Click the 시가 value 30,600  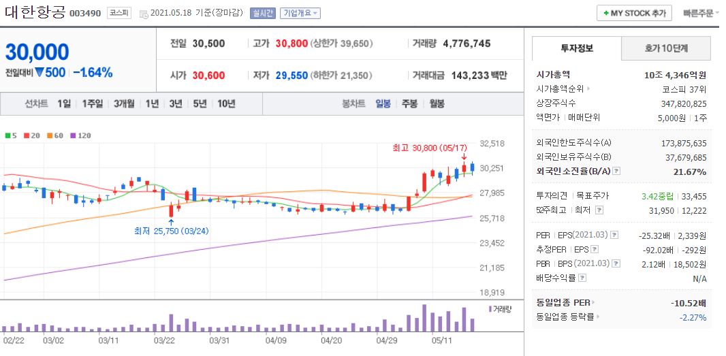click(209, 75)
